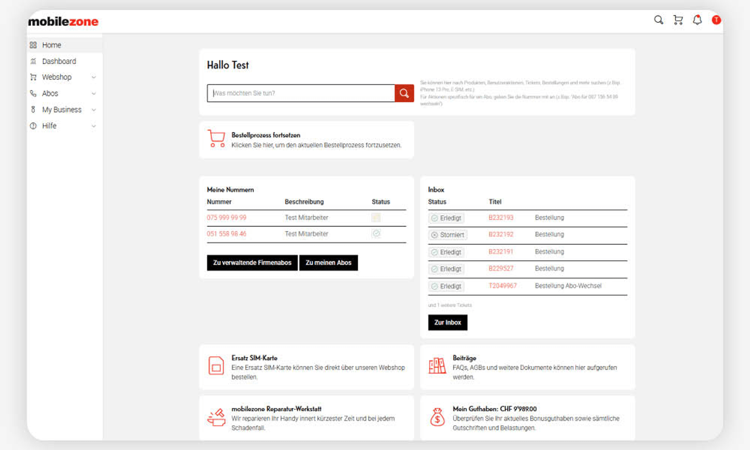The height and width of the screenshot is (450, 750).
Task: Open the shopping cart in the header
Action: pos(678,20)
